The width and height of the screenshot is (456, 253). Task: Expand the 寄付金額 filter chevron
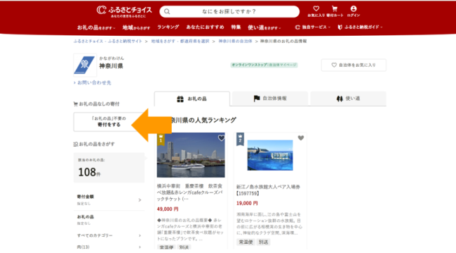click(140, 200)
